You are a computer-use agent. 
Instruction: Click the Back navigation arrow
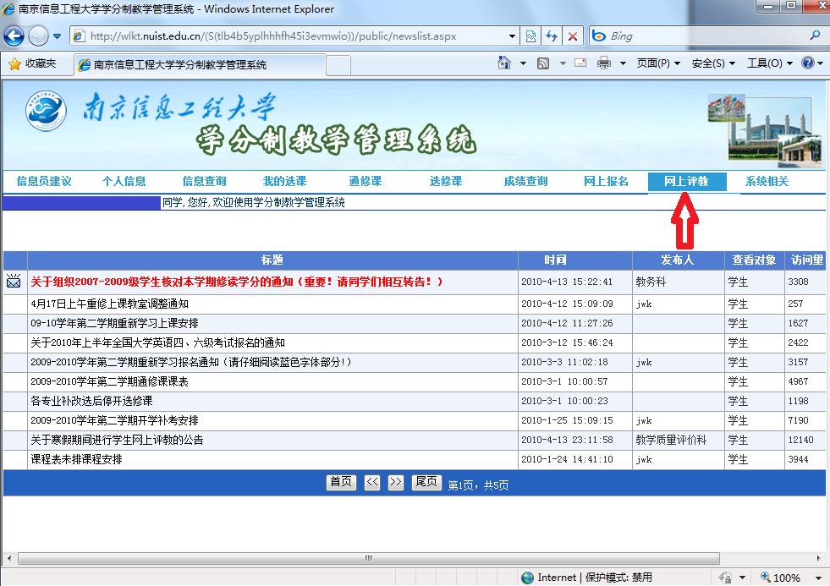[x=14, y=36]
